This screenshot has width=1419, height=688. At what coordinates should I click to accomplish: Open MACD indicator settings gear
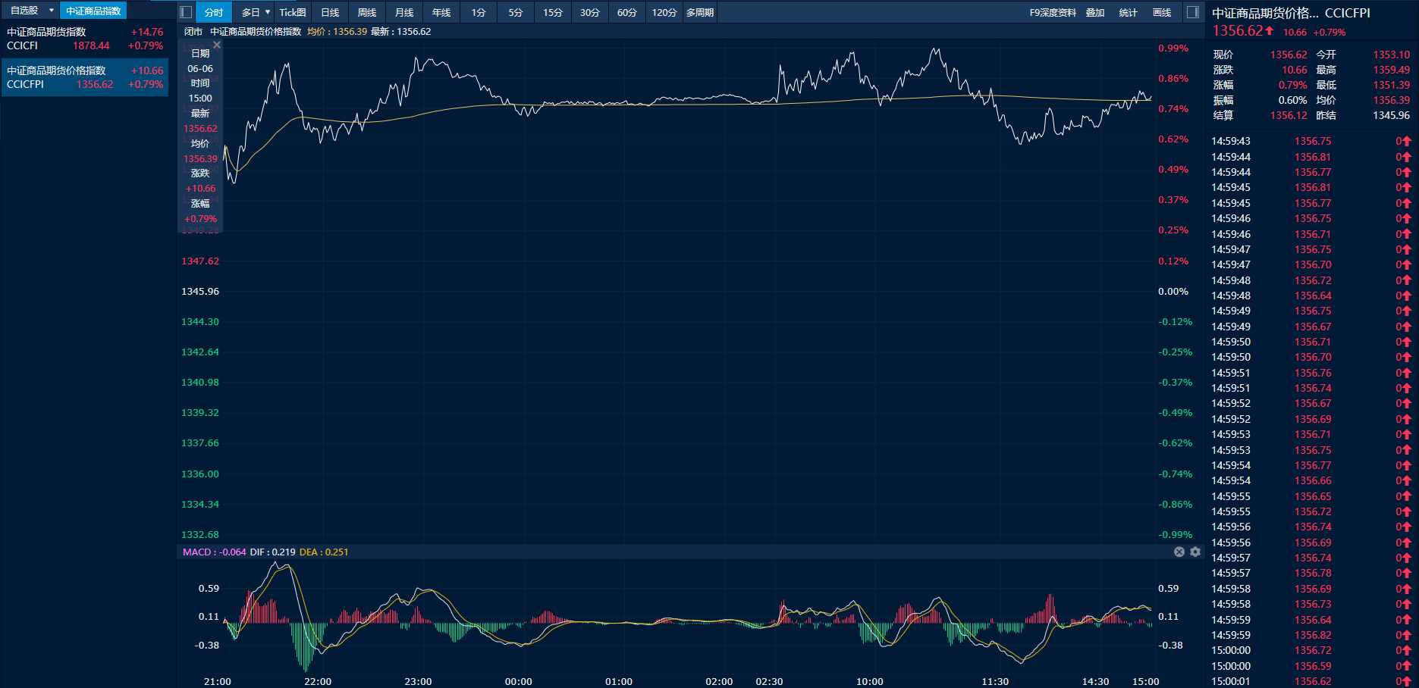pyautogui.click(x=1195, y=552)
